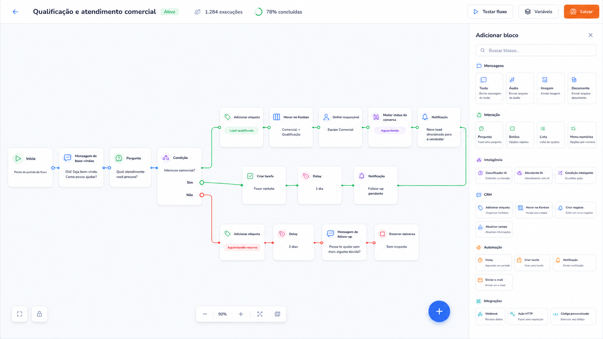Add the Criar tarefa block from panel
The height and width of the screenshot is (339, 603).
pyautogui.click(x=532, y=263)
